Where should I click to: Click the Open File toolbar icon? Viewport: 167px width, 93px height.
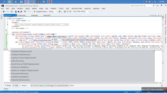coord(16,11)
